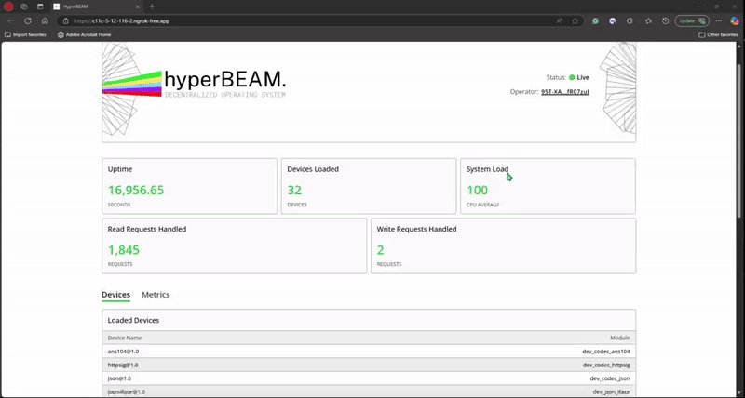
Task: Open the Other favorites folder
Action: tap(718, 34)
